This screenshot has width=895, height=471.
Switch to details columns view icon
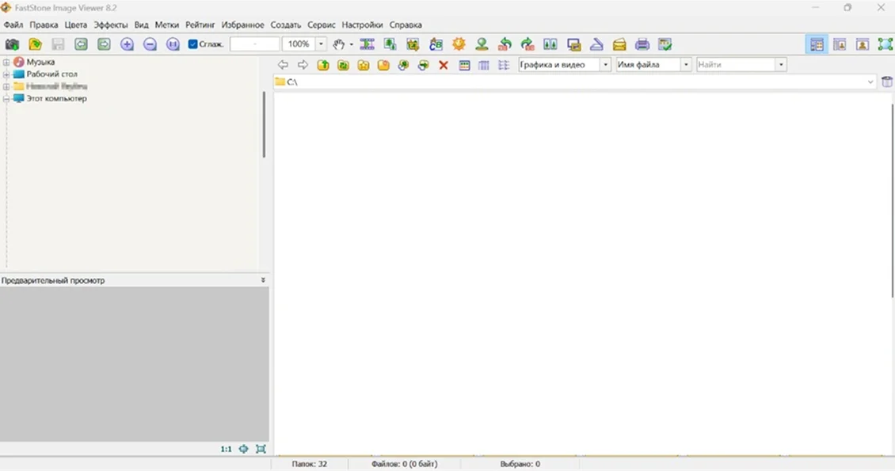pyautogui.click(x=484, y=65)
